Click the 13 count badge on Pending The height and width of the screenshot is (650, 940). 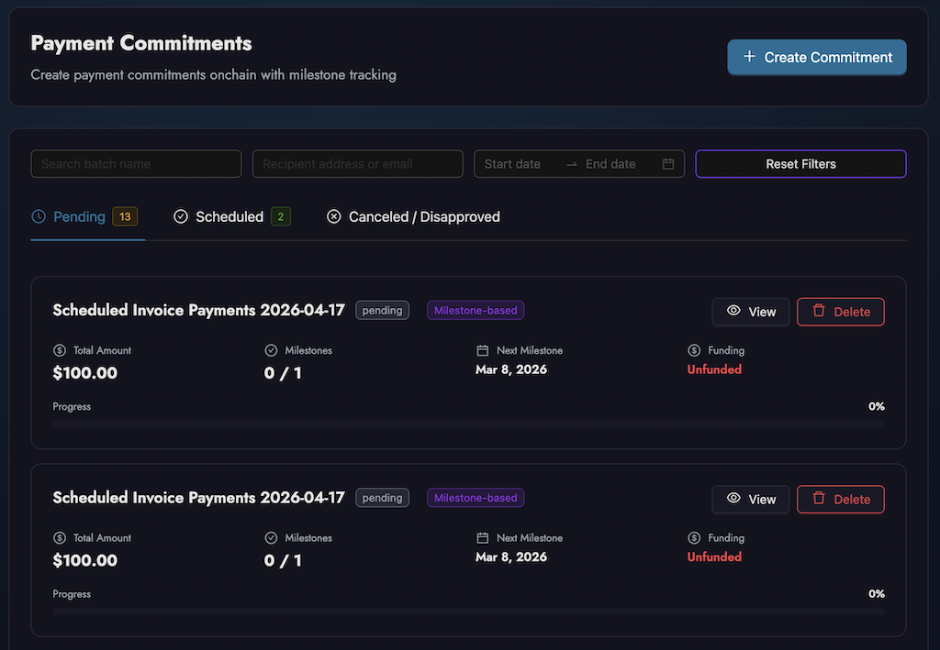[x=125, y=216]
